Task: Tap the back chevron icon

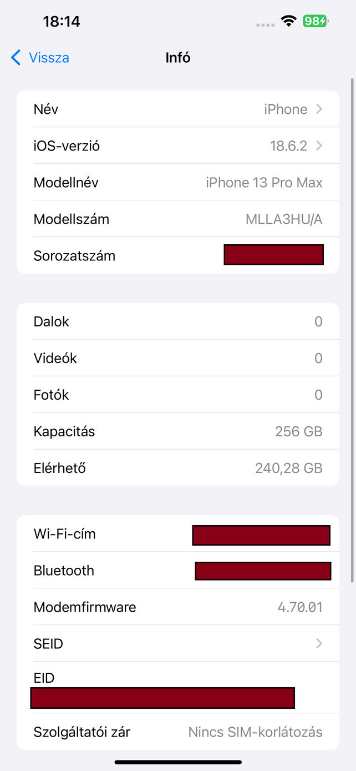Action: (x=16, y=58)
